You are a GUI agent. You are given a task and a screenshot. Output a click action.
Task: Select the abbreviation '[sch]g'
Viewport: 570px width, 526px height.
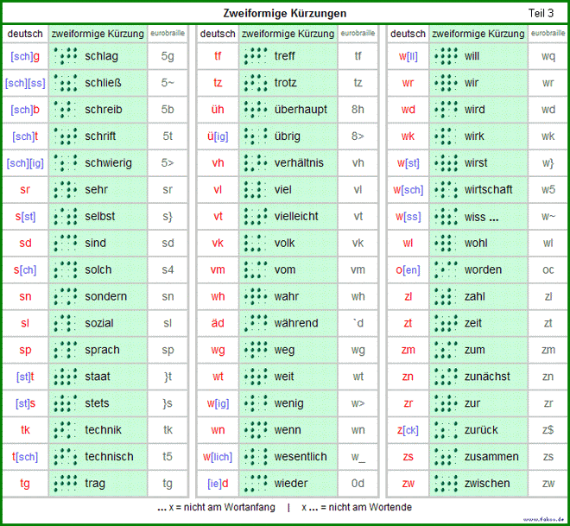(25, 57)
